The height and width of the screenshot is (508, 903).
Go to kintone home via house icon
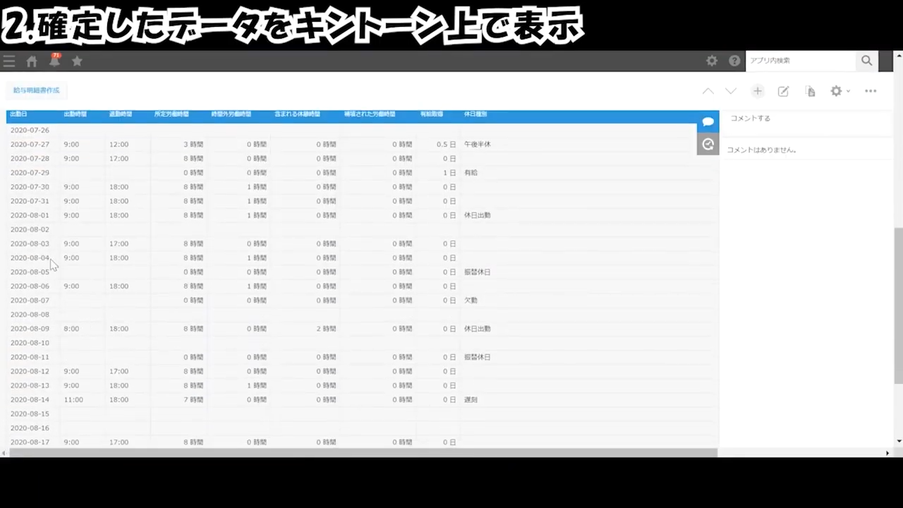point(32,61)
